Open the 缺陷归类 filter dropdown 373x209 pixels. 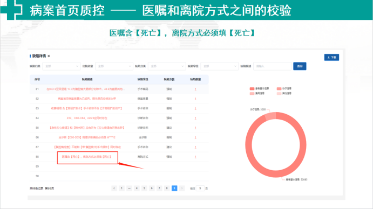pyautogui.click(x=62, y=66)
